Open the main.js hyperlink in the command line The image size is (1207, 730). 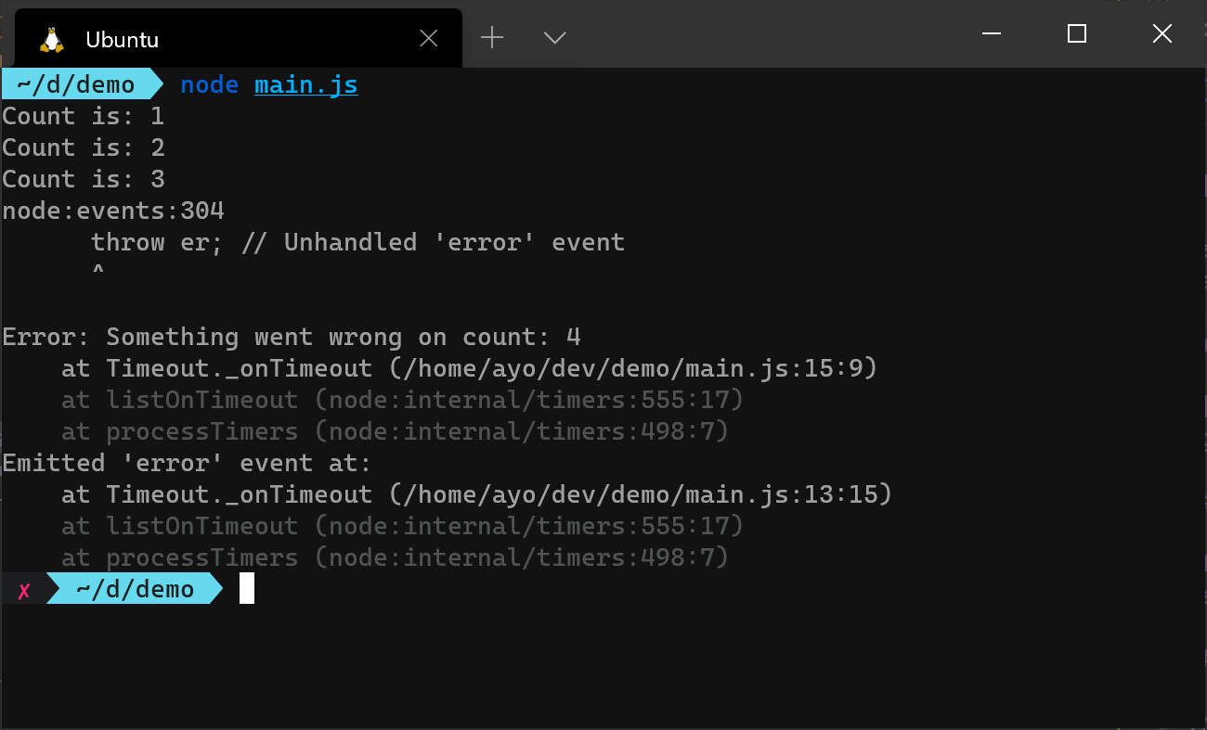(305, 83)
